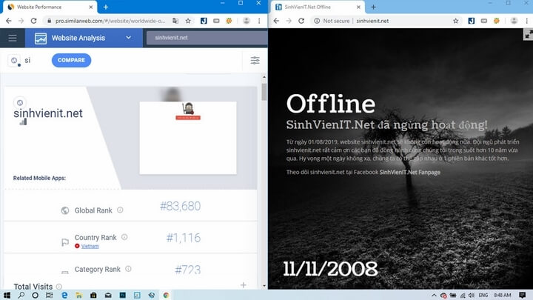The height and width of the screenshot is (300, 533).
Task: Click the scrollbar thumb in SimilarWeb page
Action: pyautogui.click(x=264, y=92)
